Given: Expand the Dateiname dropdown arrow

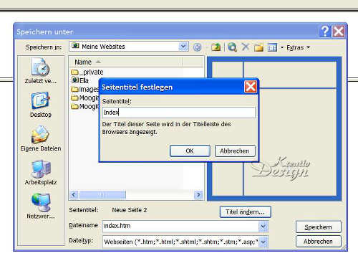Looking at the screenshot, I should tap(263, 226).
